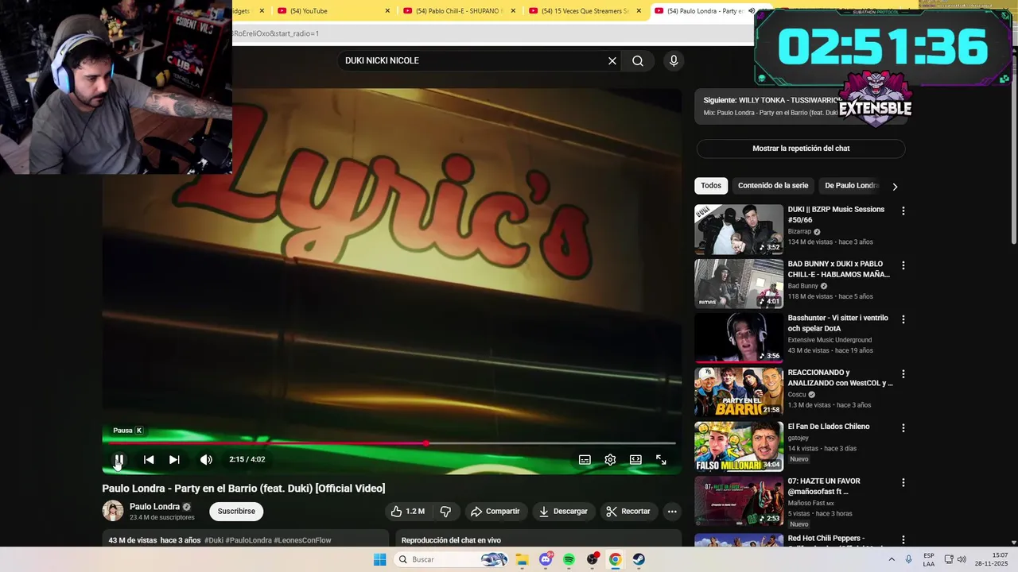The width and height of the screenshot is (1018, 572).
Task: Open options for Basshunter video
Action: [x=903, y=319]
